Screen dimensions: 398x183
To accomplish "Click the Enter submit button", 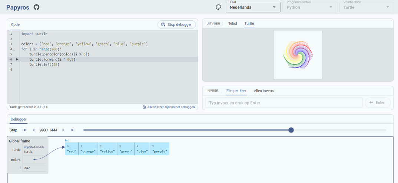I will (378, 102).
